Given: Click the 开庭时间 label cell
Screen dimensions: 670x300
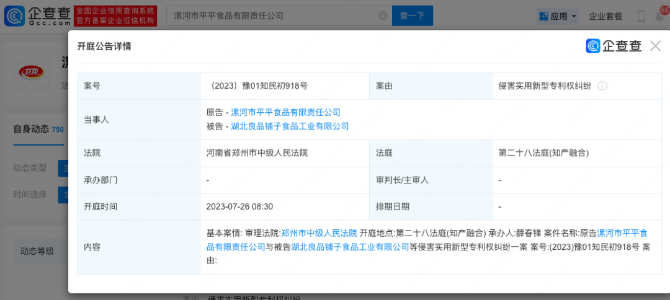Looking at the screenshot, I should 139,206.
